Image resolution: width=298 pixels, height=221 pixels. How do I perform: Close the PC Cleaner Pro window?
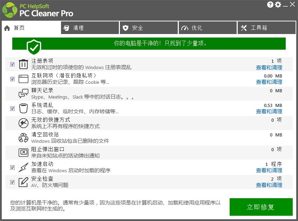pyautogui.click(x=292, y=4)
